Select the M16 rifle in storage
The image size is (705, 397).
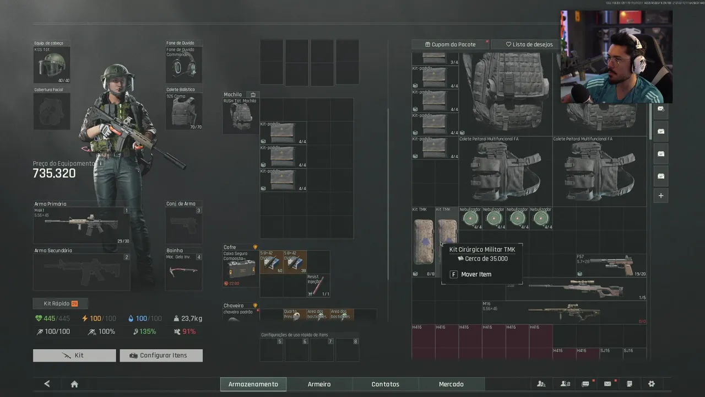point(564,313)
